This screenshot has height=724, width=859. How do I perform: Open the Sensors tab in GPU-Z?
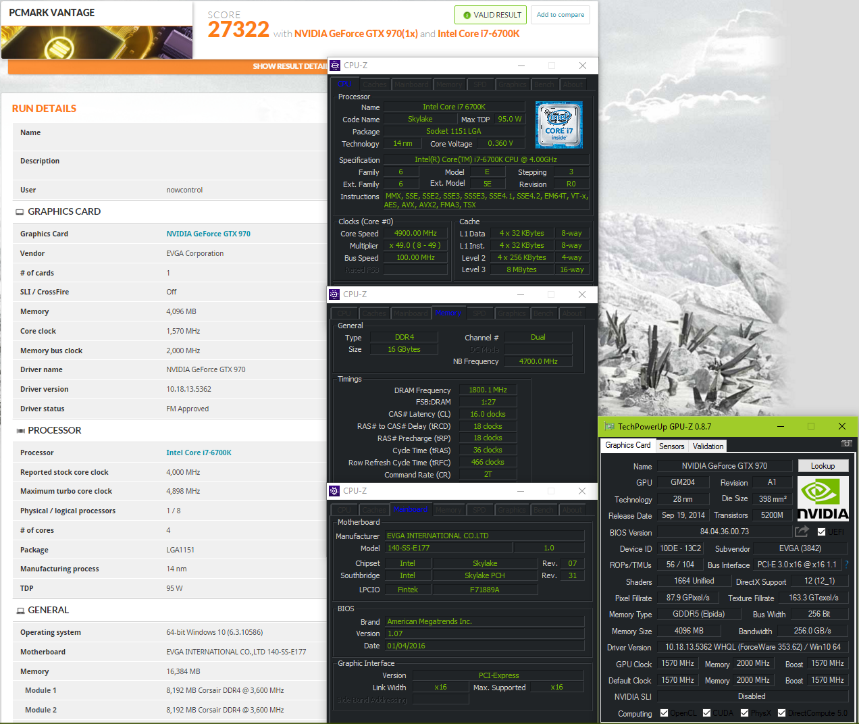click(671, 446)
